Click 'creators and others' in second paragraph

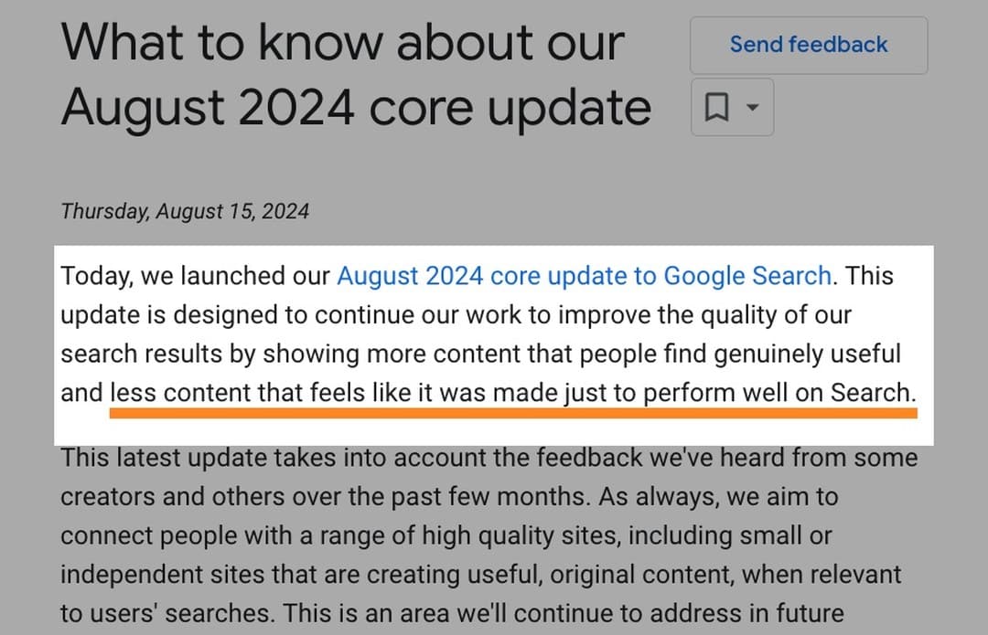[x=166, y=496]
